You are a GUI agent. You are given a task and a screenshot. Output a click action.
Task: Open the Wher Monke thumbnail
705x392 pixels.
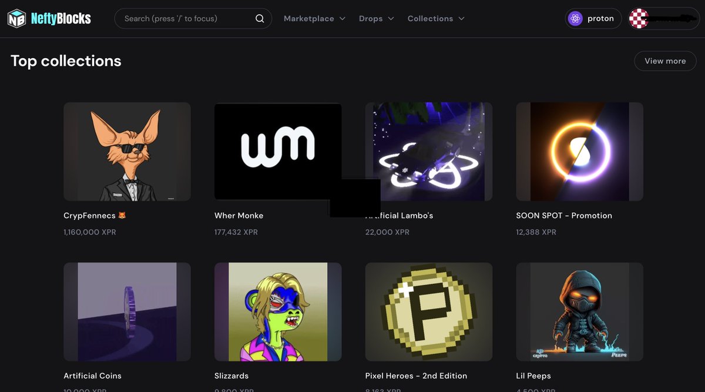click(278, 151)
